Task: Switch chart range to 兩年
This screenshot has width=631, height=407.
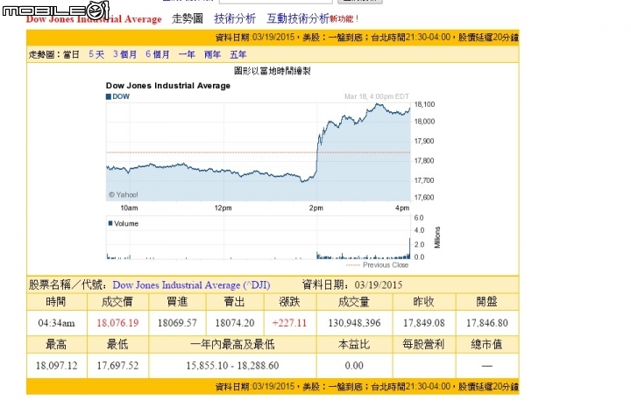Action: 212,54
